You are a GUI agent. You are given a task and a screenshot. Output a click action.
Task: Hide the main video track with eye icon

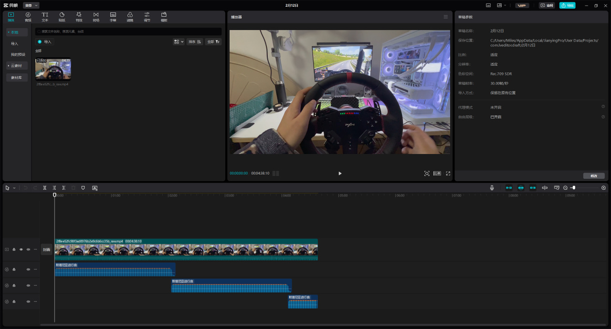click(21, 249)
